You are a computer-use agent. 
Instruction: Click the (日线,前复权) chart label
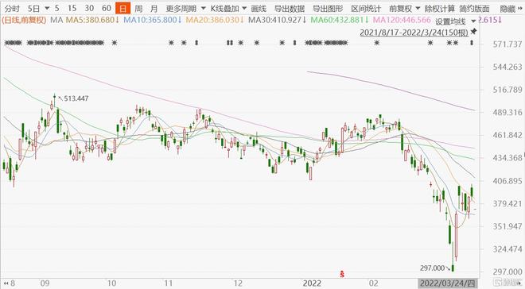coord(24,20)
